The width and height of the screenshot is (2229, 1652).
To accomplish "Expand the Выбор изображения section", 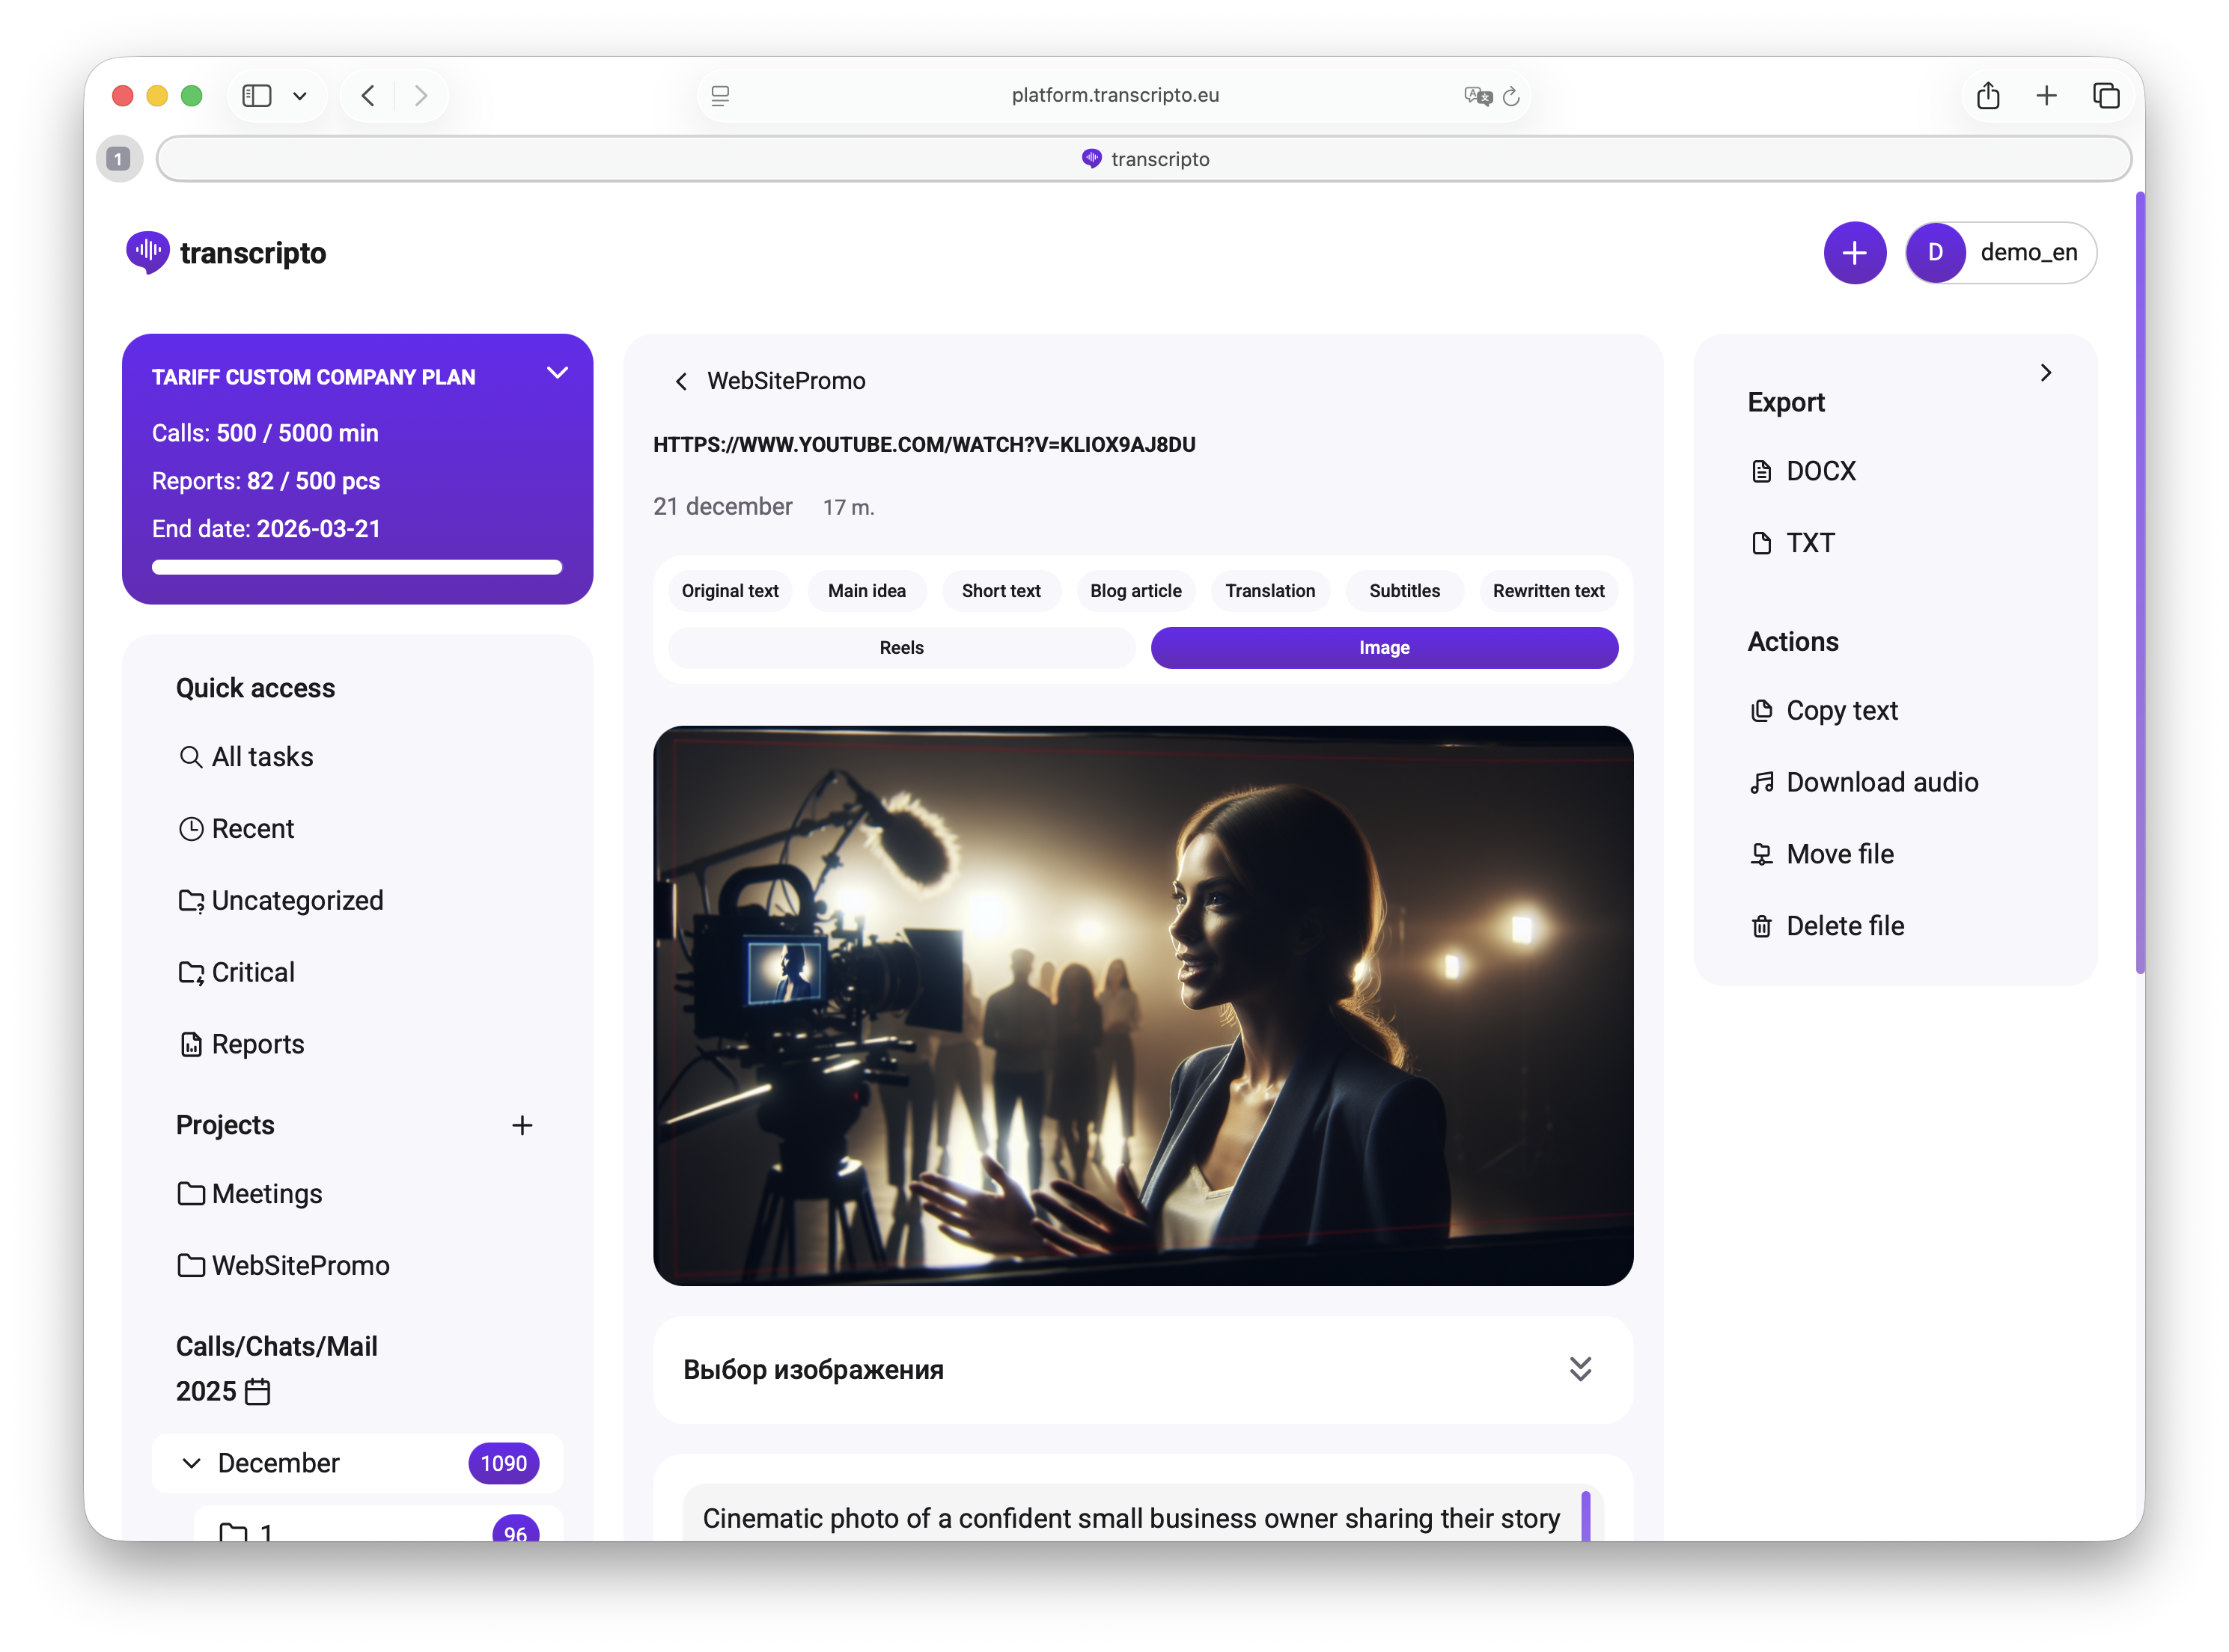I will 1580,1369.
